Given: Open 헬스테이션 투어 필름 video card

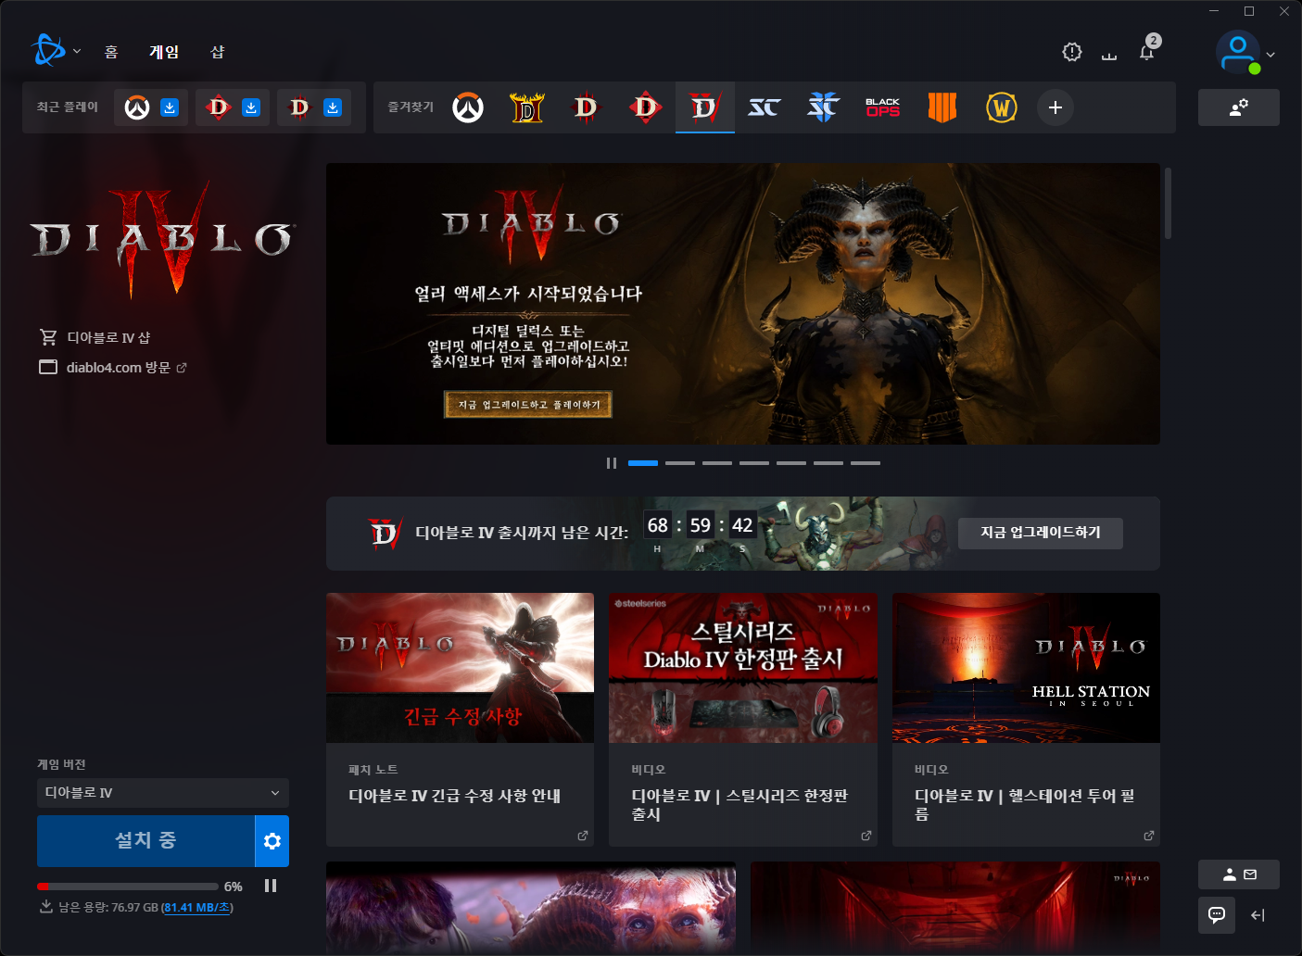Looking at the screenshot, I should pos(1026,720).
